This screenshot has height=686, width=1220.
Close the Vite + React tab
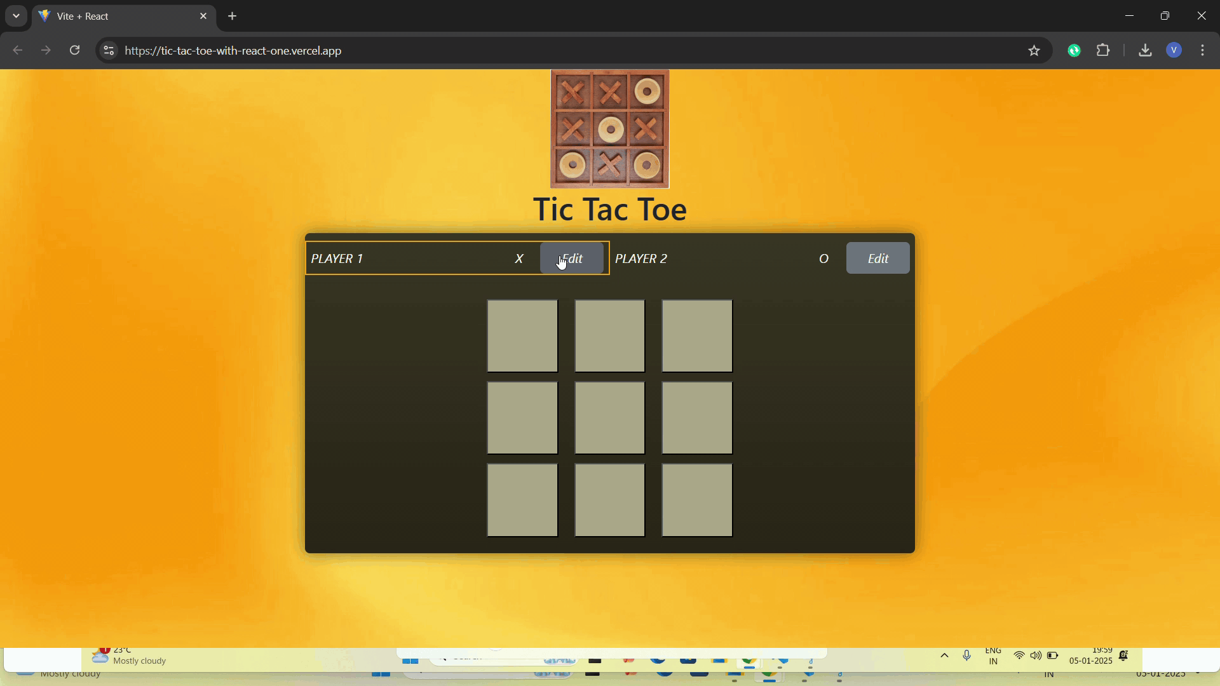[x=203, y=16]
